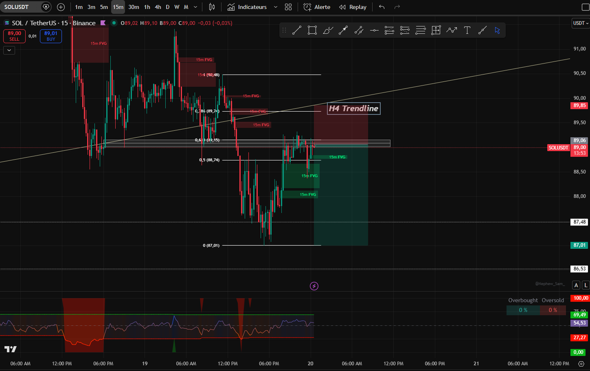Open the candlestick chart type selector

click(x=212, y=7)
